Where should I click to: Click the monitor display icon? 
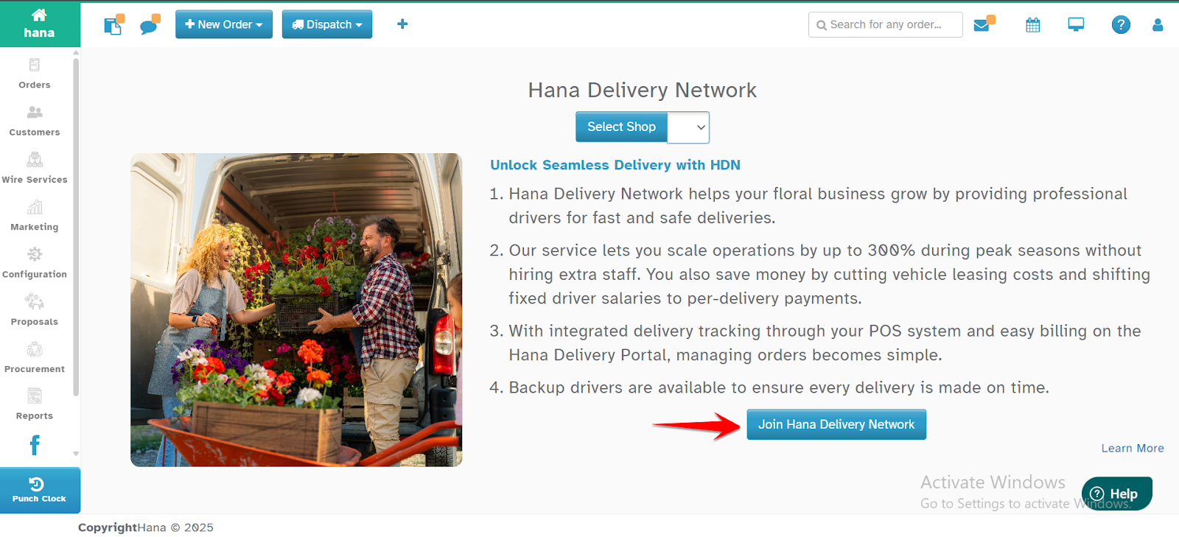pyautogui.click(x=1076, y=24)
